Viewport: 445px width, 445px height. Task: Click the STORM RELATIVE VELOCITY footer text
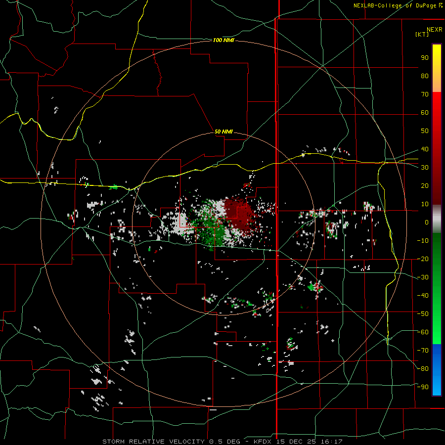[154, 442]
